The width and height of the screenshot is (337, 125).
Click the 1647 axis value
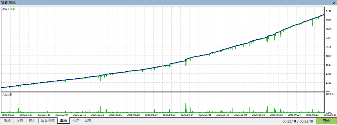pos(329,65)
